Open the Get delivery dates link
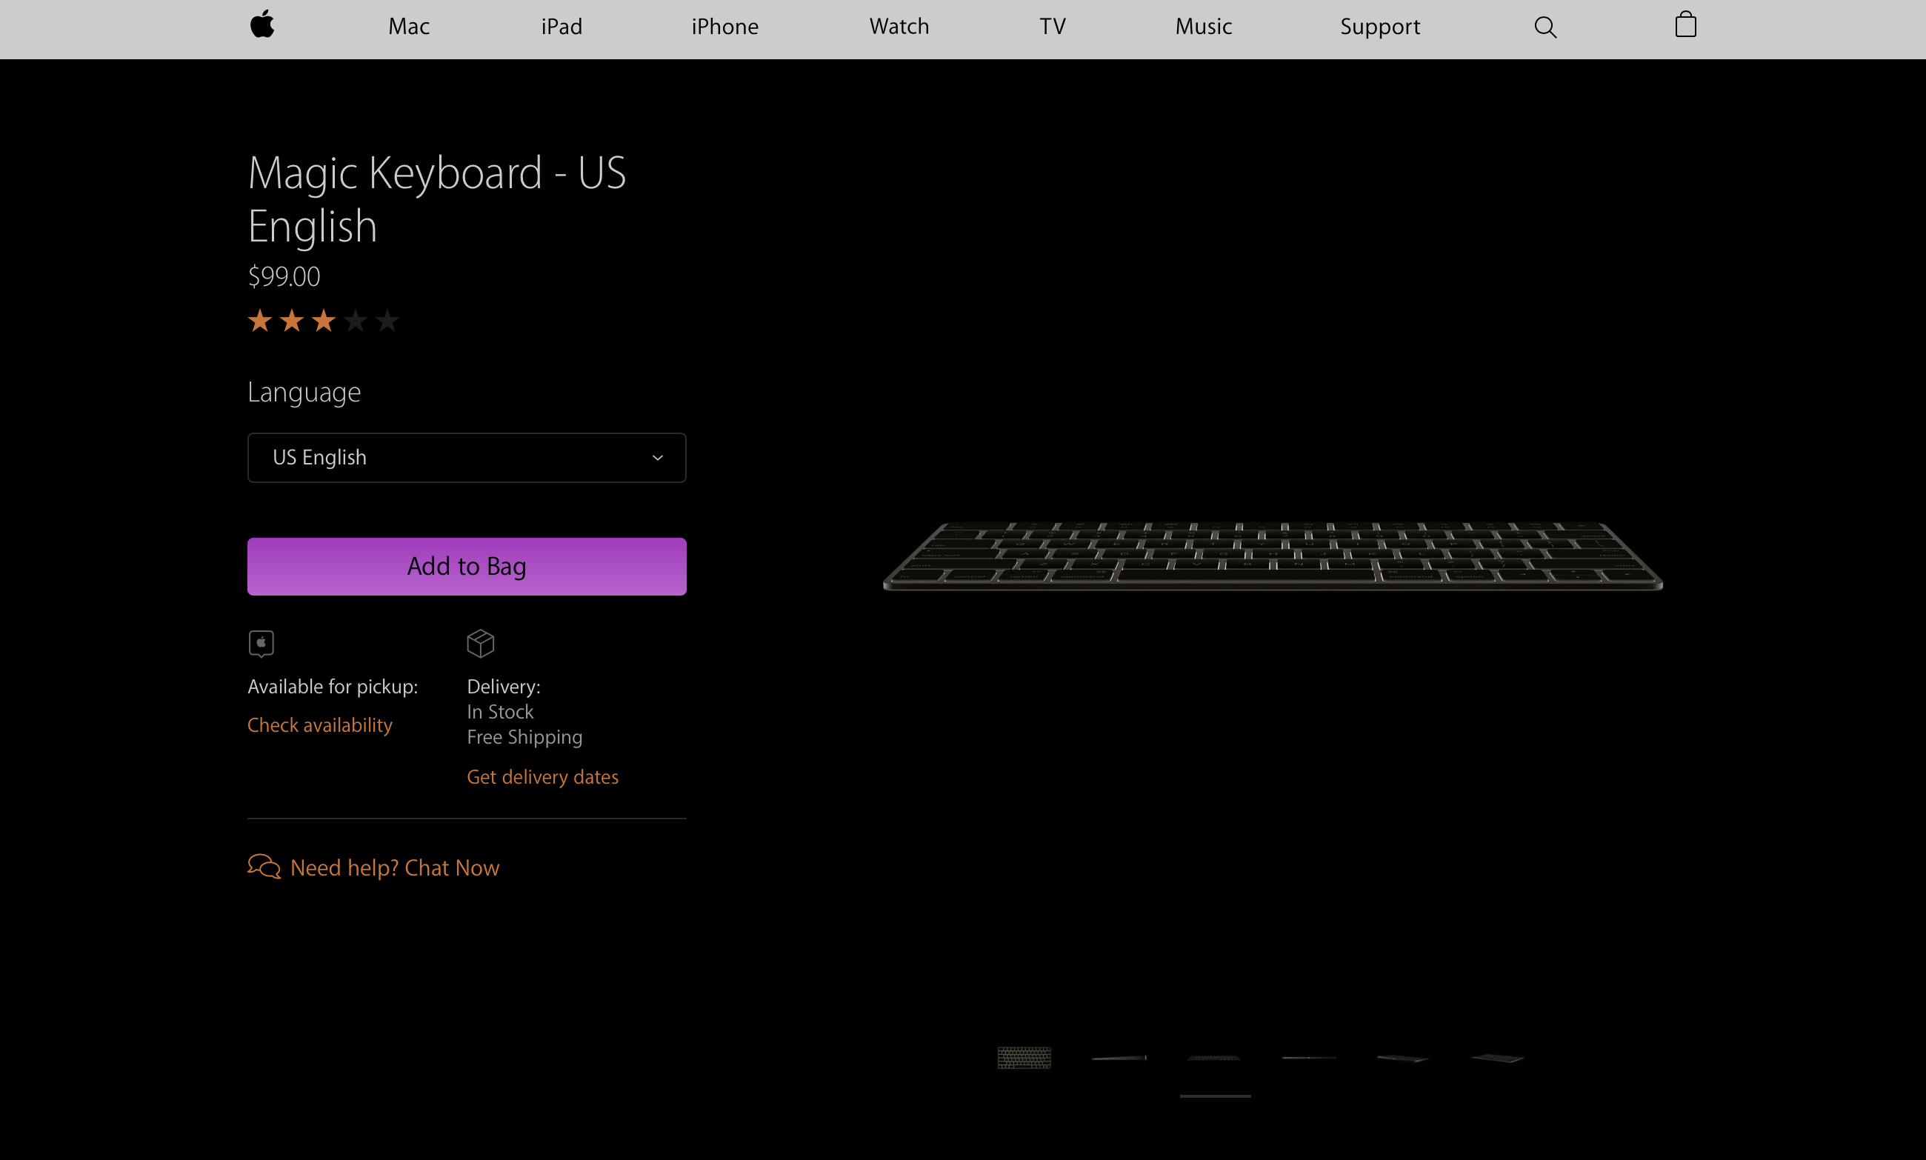 click(542, 777)
